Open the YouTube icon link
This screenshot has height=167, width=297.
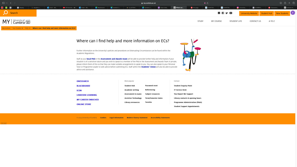pos(231,13)
